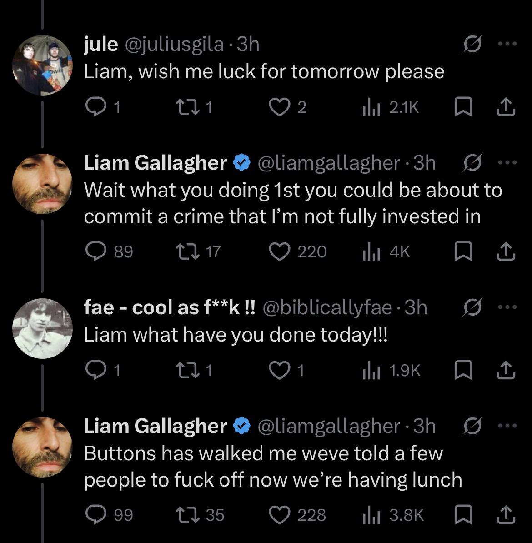
Task: Like the Buttons lunch tweet with 228 likes
Action: point(281,515)
